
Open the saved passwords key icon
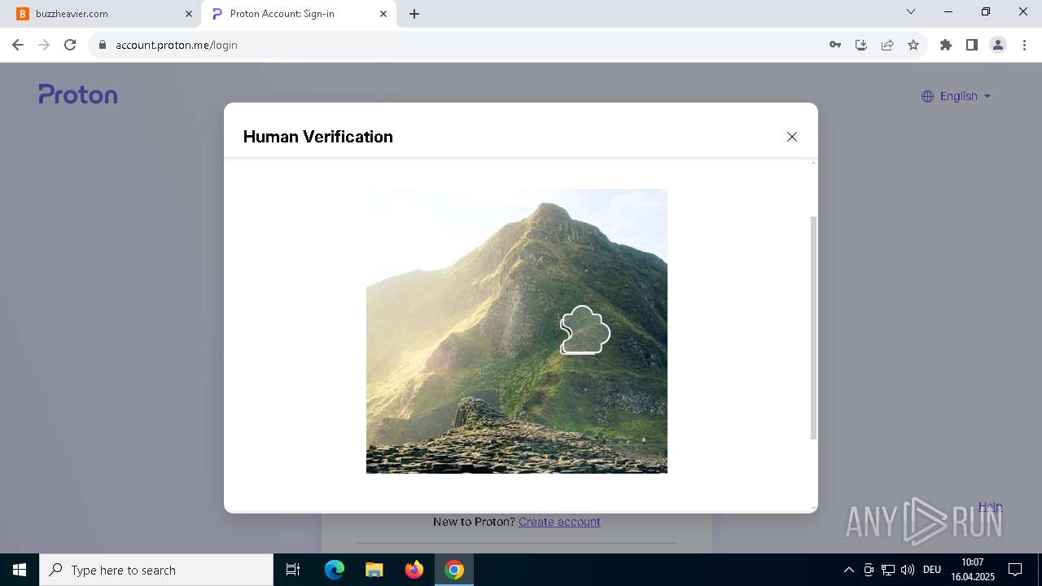tap(835, 45)
